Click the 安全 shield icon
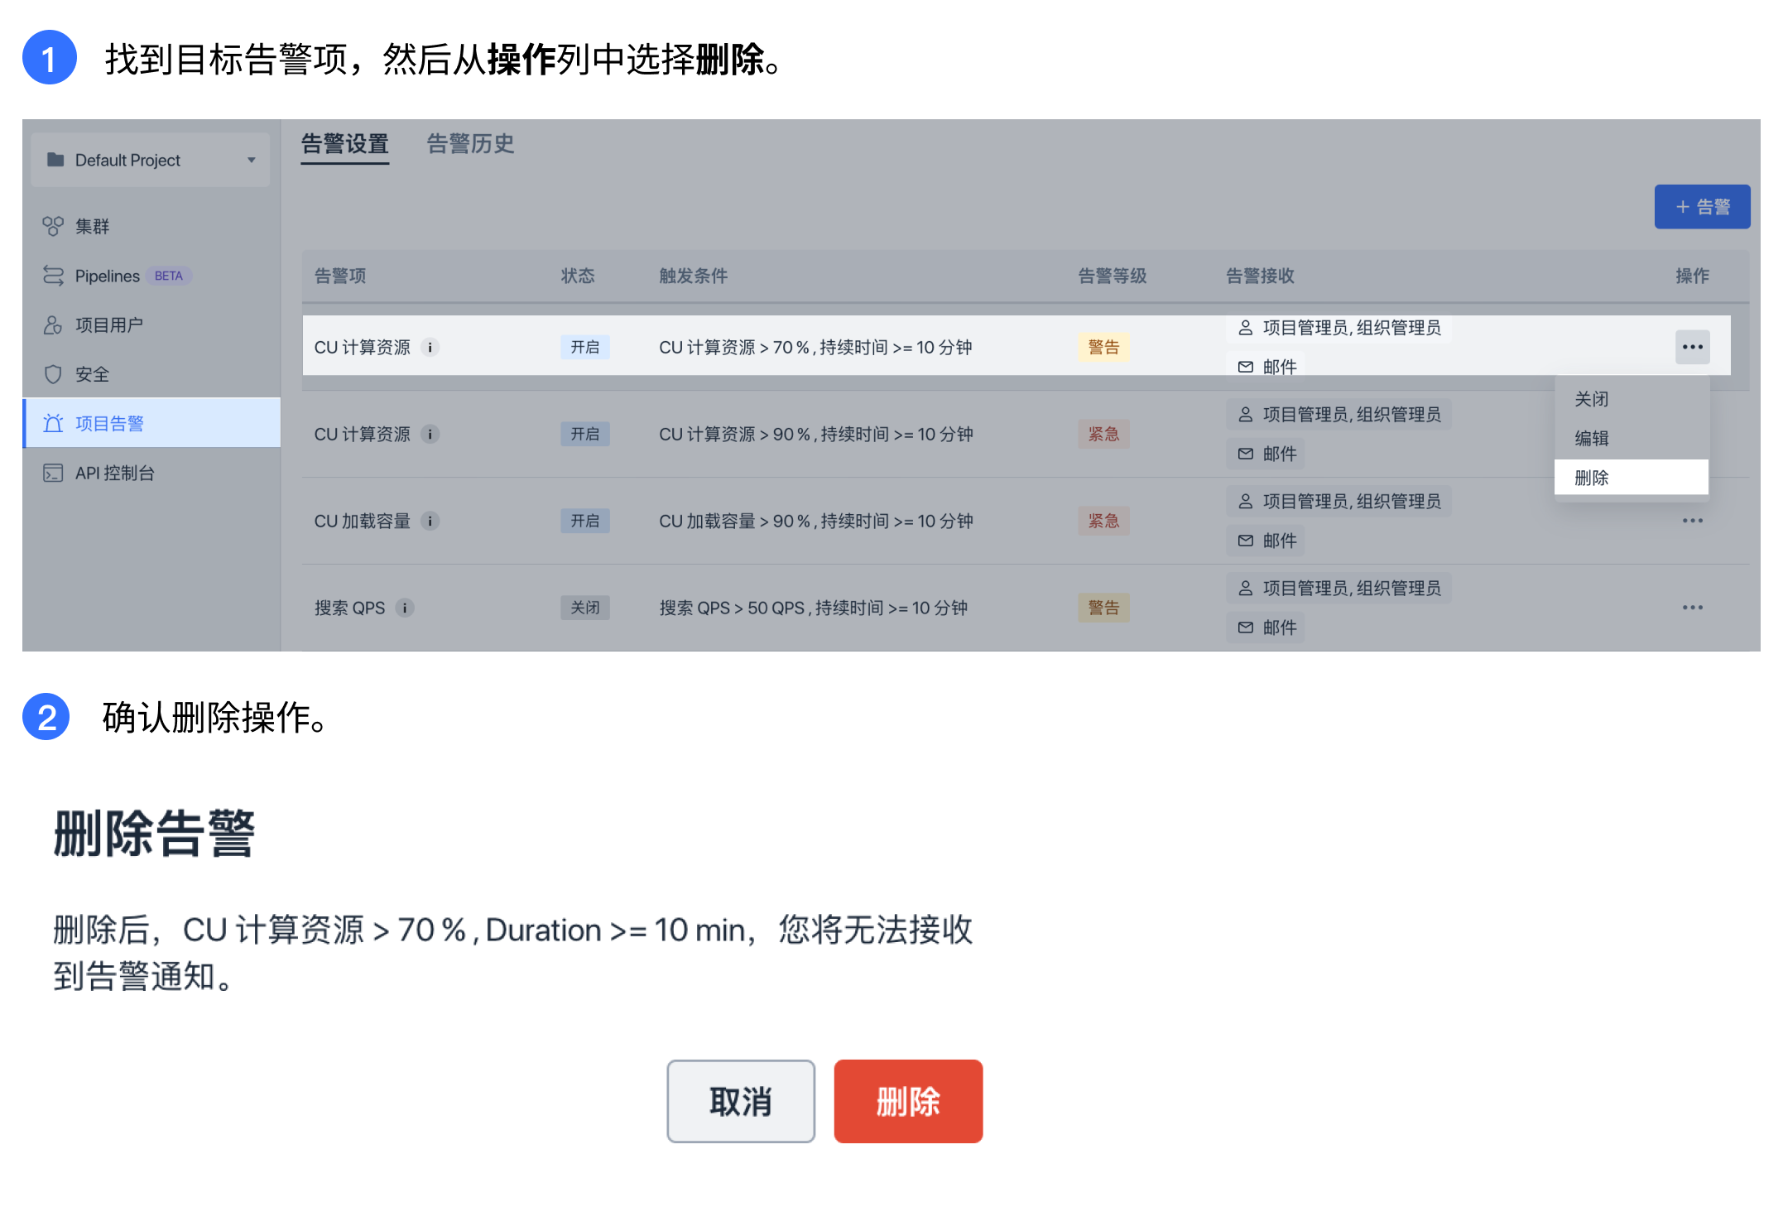1783x1207 pixels. (53, 374)
